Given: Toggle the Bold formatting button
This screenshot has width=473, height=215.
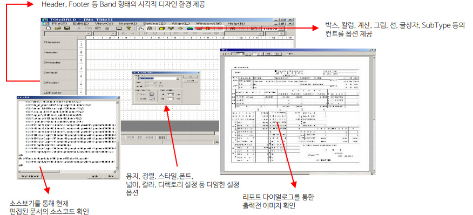Looking at the screenshot, I should click(146, 33).
